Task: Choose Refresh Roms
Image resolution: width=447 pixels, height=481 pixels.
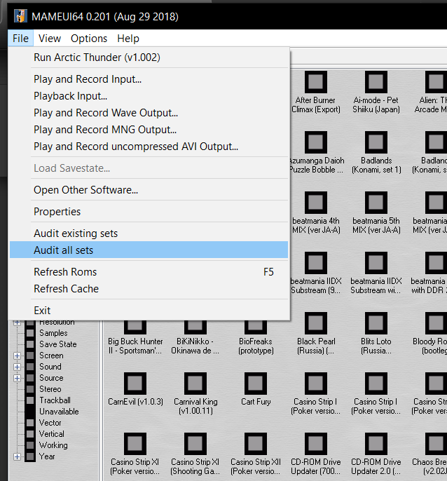Action: point(149,272)
